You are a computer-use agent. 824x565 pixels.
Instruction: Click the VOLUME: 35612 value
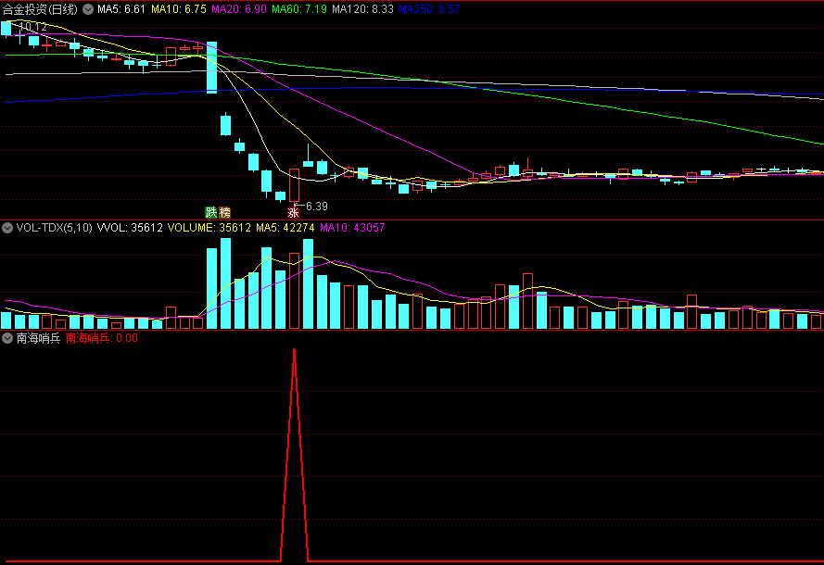pos(209,228)
